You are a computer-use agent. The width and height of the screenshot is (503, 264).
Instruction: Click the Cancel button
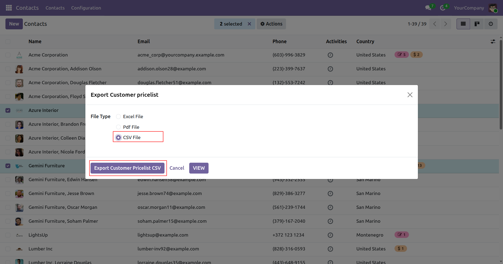[177, 168]
